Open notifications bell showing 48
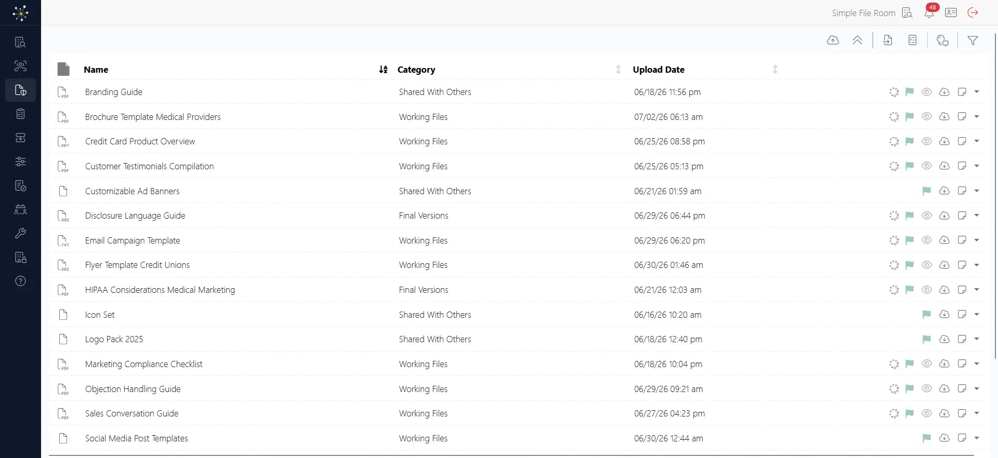This screenshot has width=998, height=458. pos(929,12)
